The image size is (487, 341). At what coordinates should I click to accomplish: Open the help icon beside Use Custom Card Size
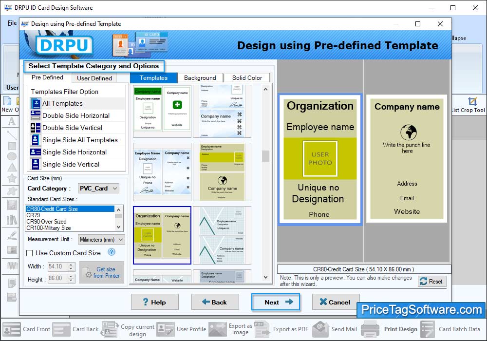click(112, 252)
